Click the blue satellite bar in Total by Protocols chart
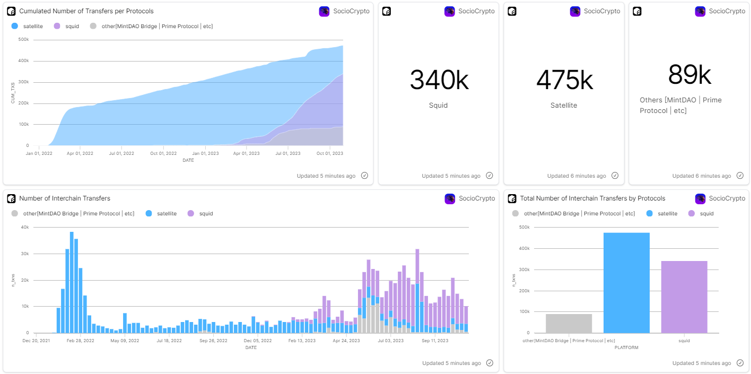 pyautogui.click(x=626, y=283)
